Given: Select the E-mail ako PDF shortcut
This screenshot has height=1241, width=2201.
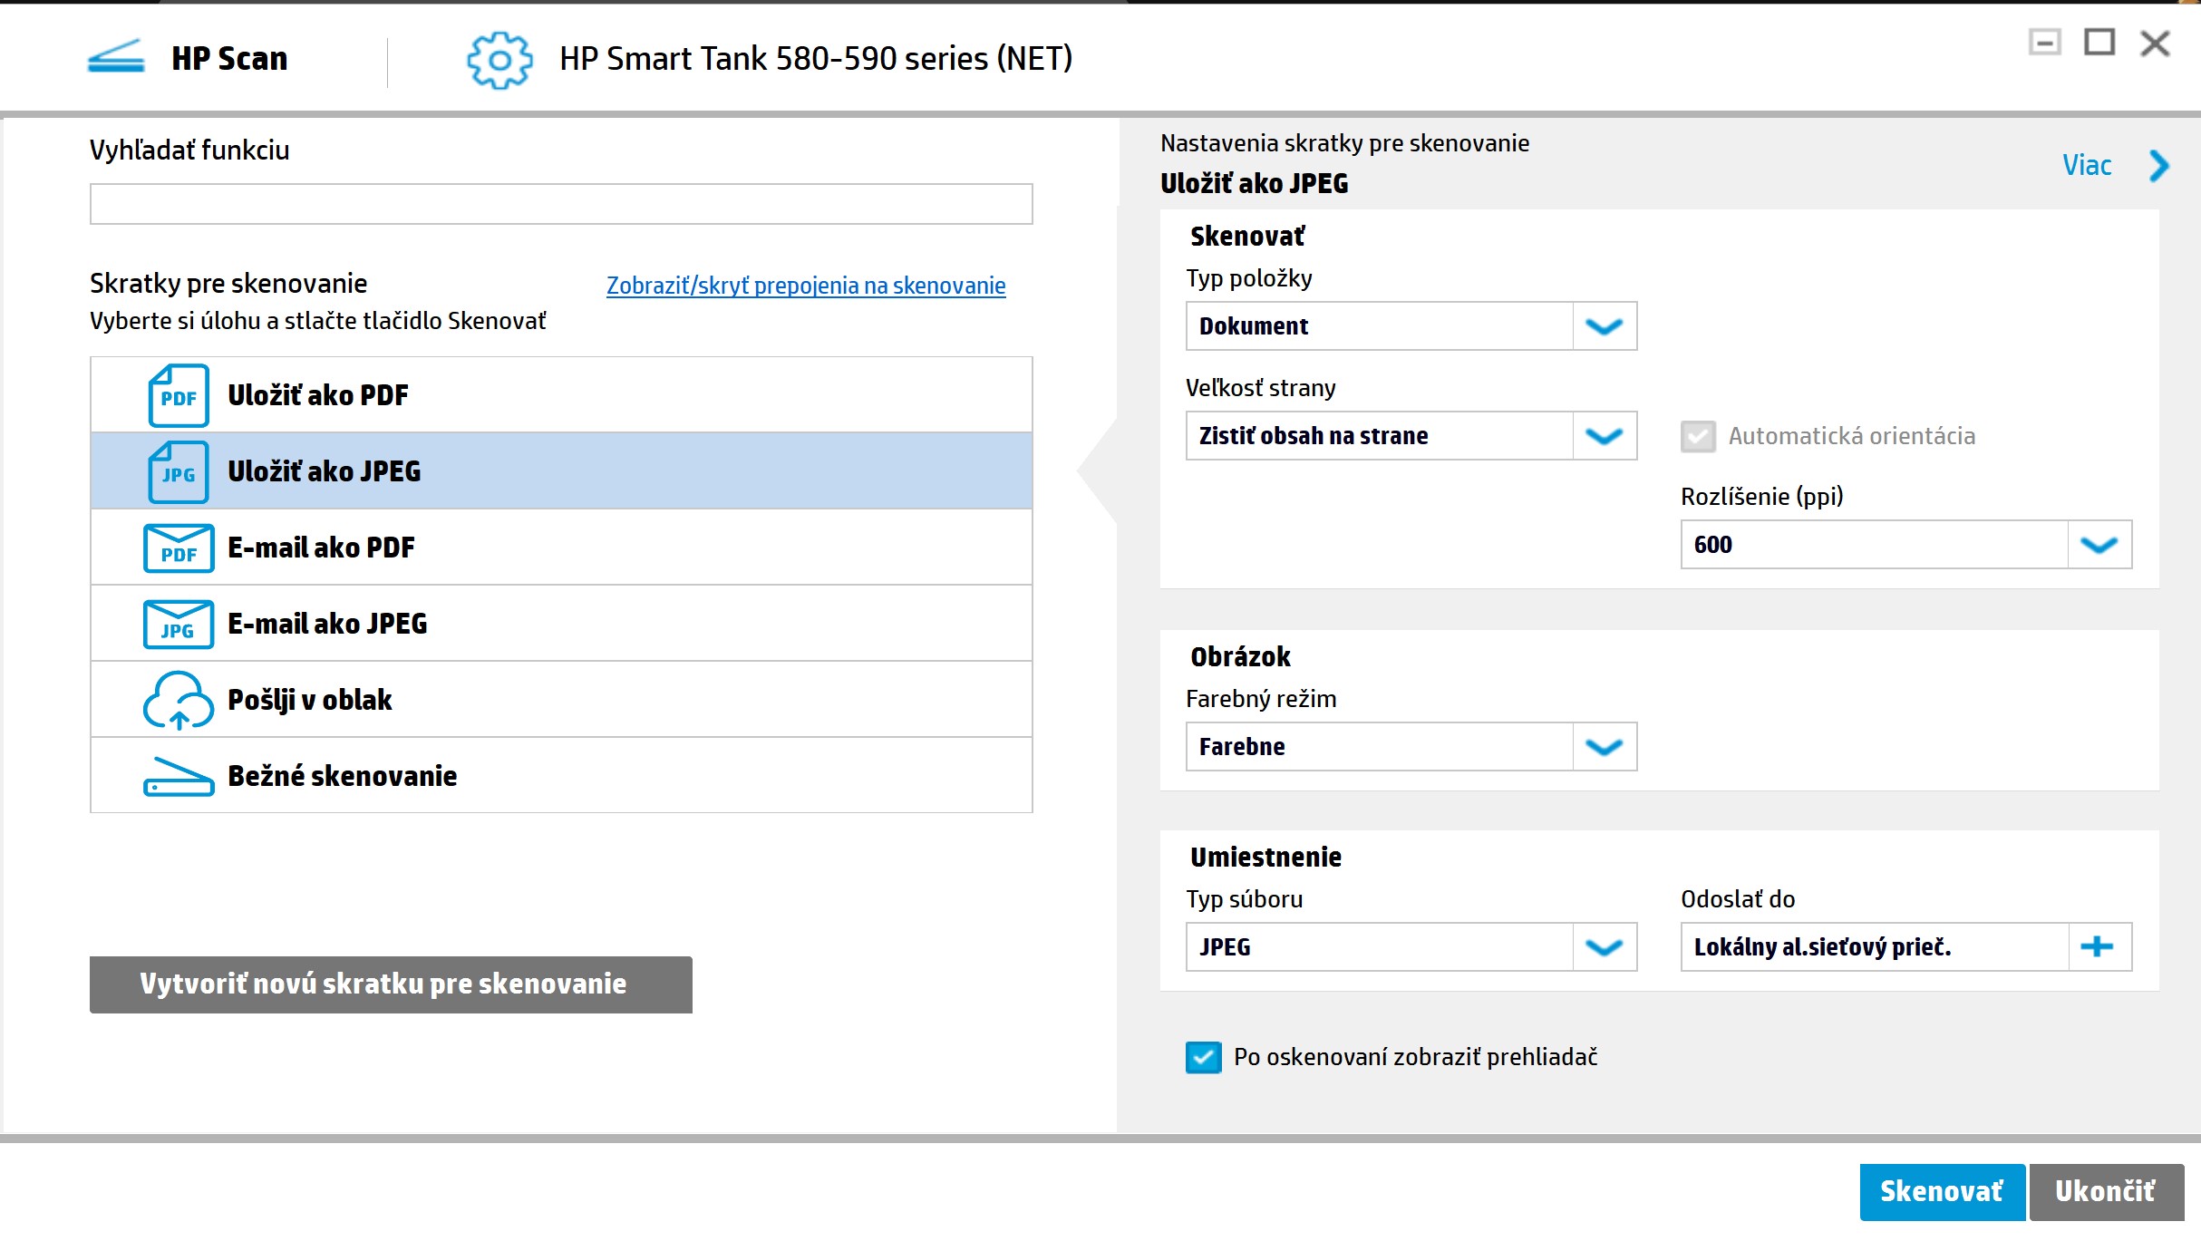Looking at the screenshot, I should click(x=562, y=547).
